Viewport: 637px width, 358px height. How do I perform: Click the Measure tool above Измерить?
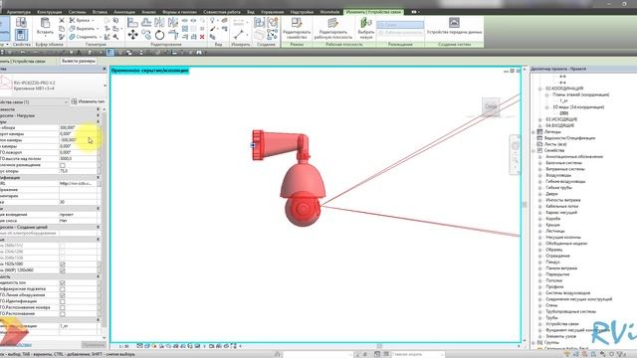click(x=239, y=35)
